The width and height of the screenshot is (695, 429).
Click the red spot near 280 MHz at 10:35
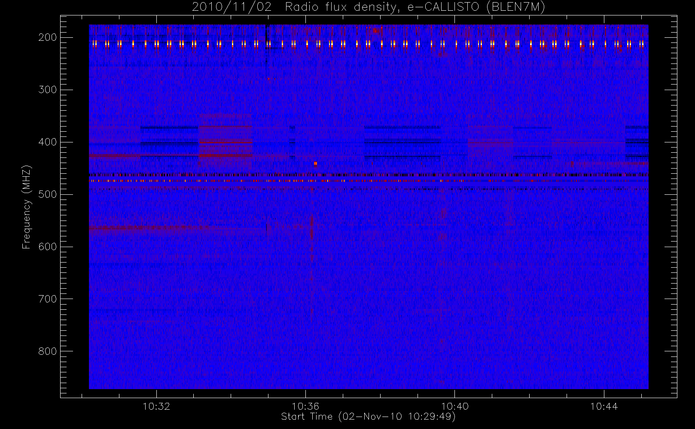[269, 79]
